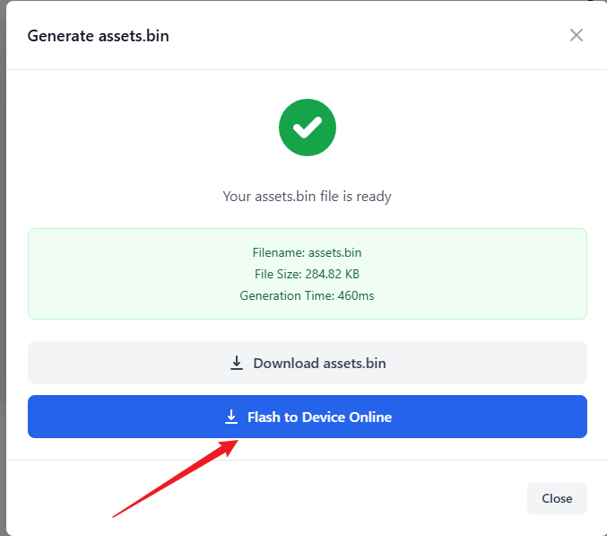The width and height of the screenshot is (607, 536).
Task: Close the dialog with the X icon
Action: tap(576, 35)
